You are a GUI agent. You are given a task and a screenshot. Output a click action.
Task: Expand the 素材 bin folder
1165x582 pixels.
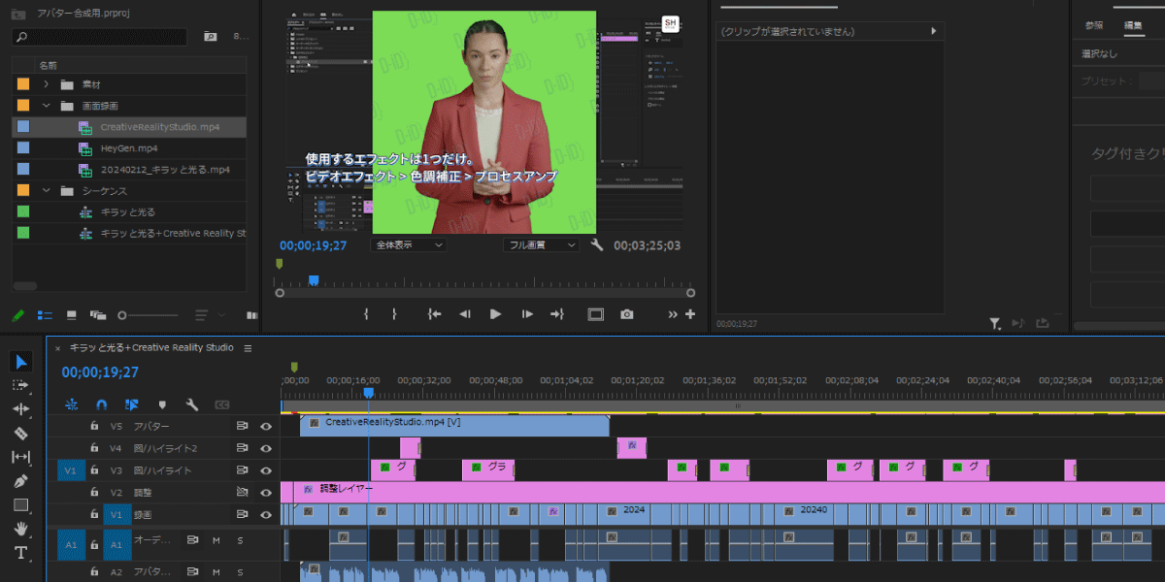pos(46,84)
